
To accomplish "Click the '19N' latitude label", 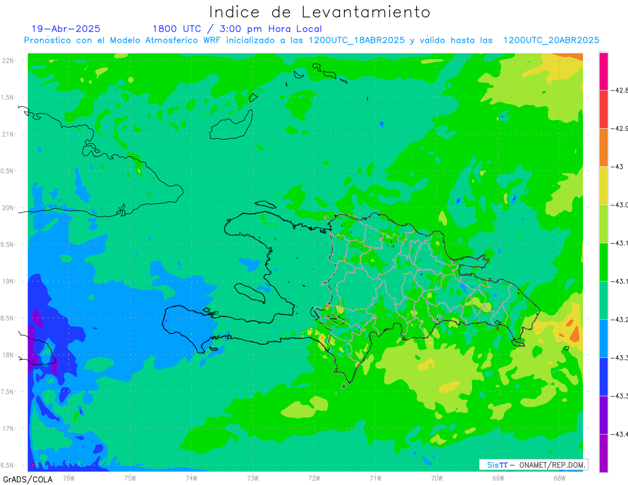I will point(8,281).
